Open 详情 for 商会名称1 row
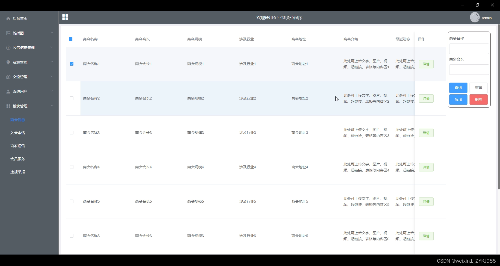 pos(426,64)
